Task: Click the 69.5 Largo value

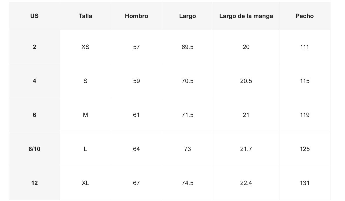Action: (x=187, y=47)
